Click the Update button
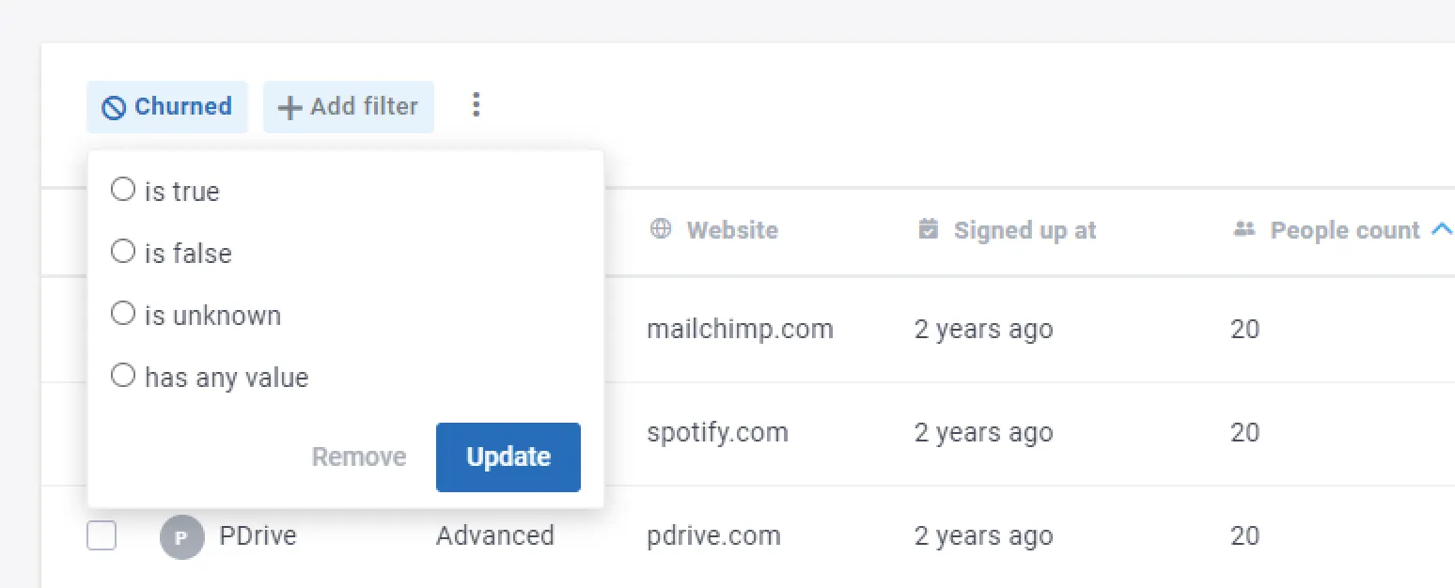This screenshot has height=588, width=1455. point(508,457)
